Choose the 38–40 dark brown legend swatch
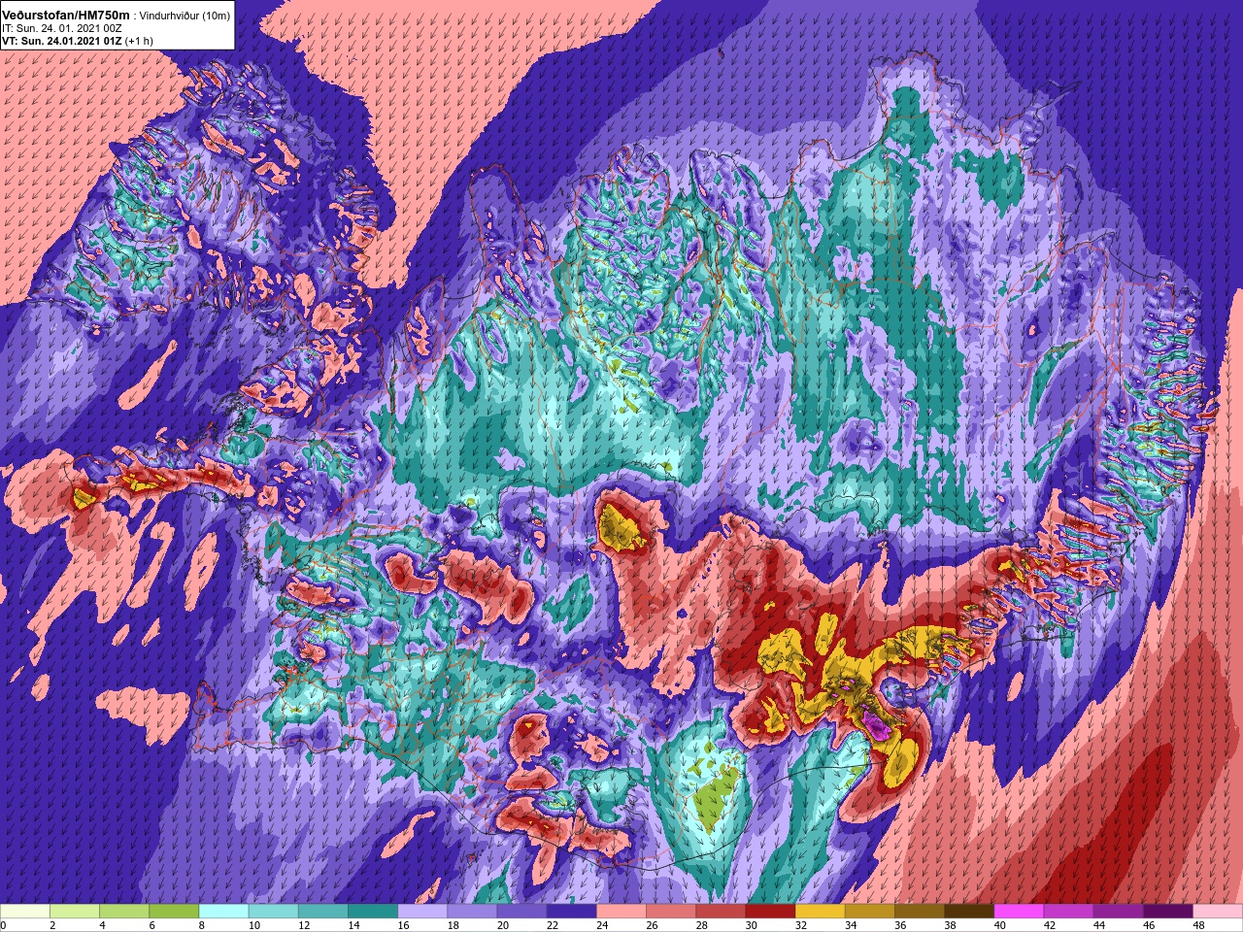 pyautogui.click(x=970, y=912)
